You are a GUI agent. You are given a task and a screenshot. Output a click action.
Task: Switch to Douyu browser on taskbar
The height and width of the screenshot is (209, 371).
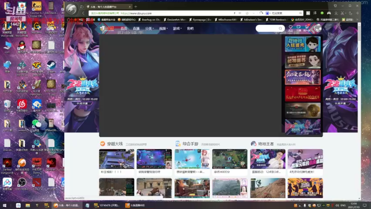click(67, 206)
